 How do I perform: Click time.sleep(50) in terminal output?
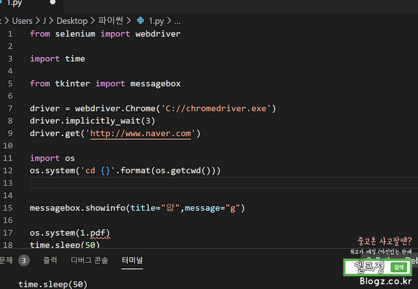tap(53, 285)
